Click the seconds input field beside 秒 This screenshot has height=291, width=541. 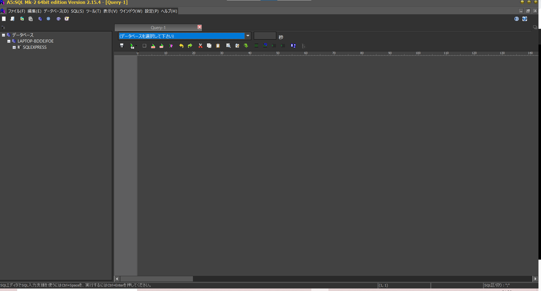(265, 36)
